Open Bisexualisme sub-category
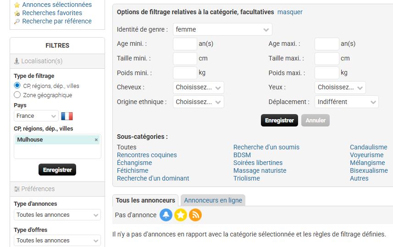This screenshot has width=393, height=247. (x=369, y=170)
